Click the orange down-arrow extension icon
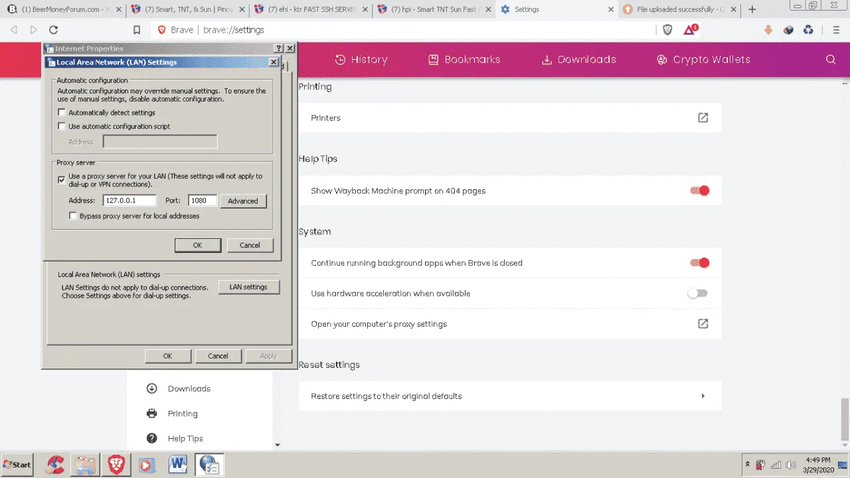The width and height of the screenshot is (850, 478). click(x=768, y=30)
